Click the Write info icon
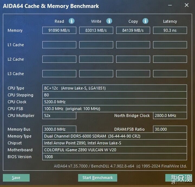 [109, 21]
